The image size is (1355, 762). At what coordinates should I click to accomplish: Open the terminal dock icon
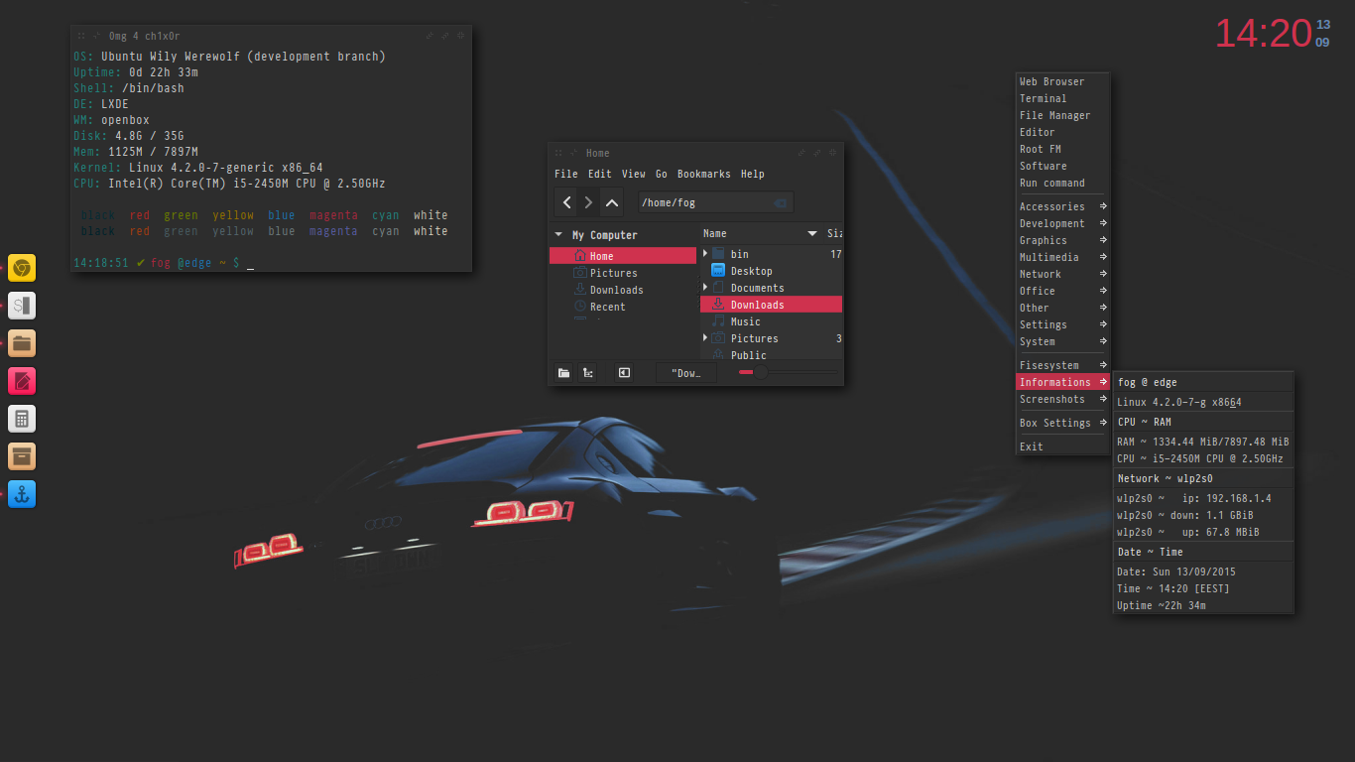pos(22,306)
